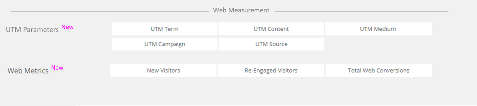Click the divider line below Web Metrics

pyautogui.click(x=229, y=93)
